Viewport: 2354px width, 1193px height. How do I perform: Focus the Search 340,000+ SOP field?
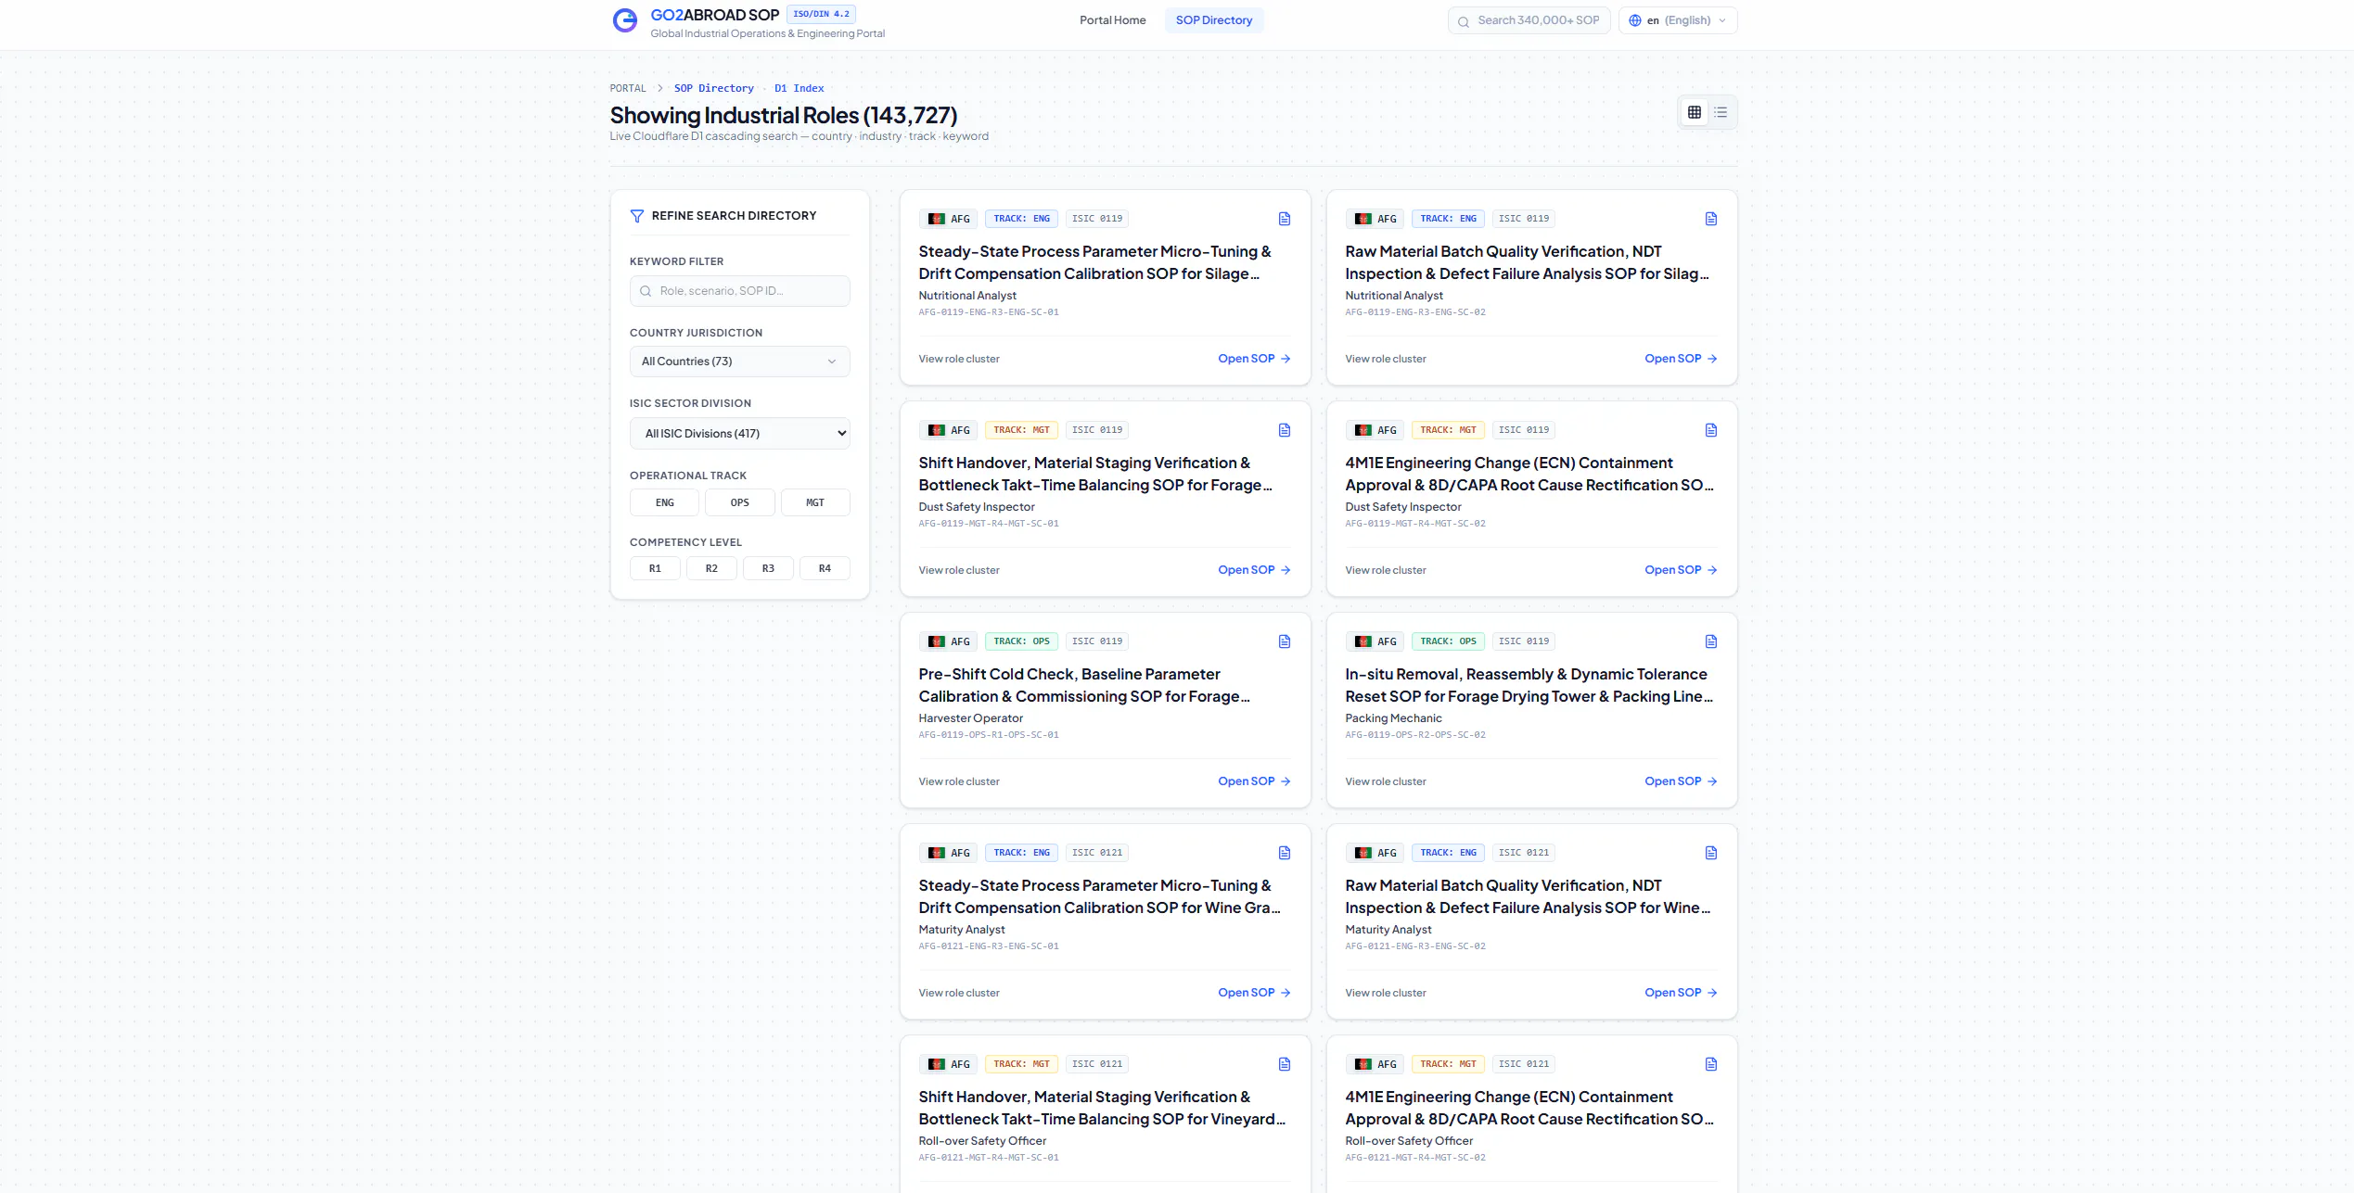(1529, 20)
